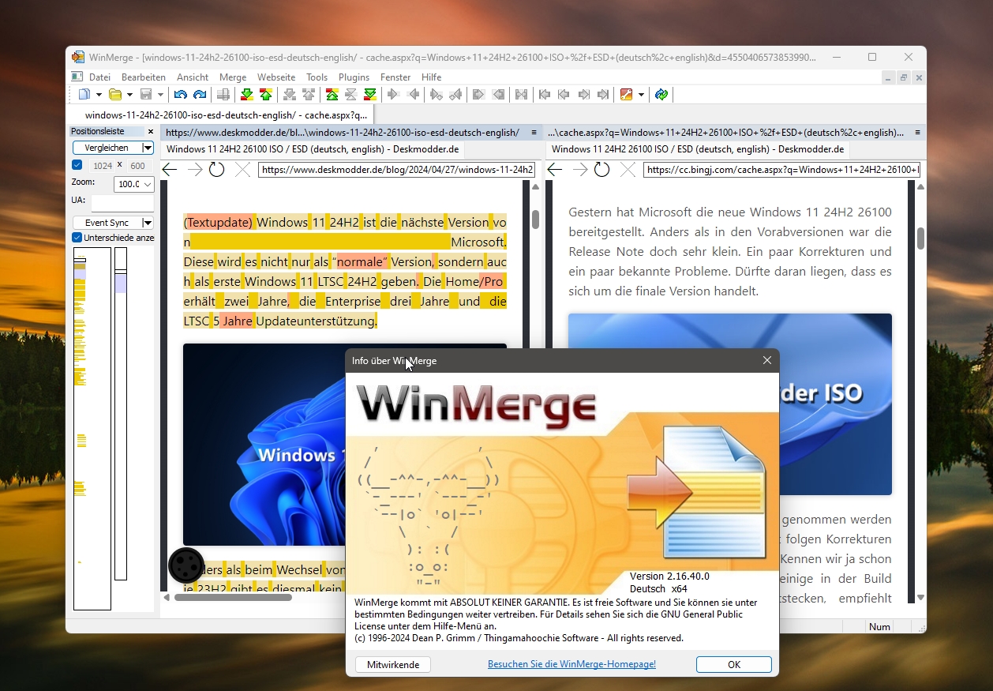Click the Open folder toolbar icon
This screenshot has width=993, height=691.
[115, 95]
